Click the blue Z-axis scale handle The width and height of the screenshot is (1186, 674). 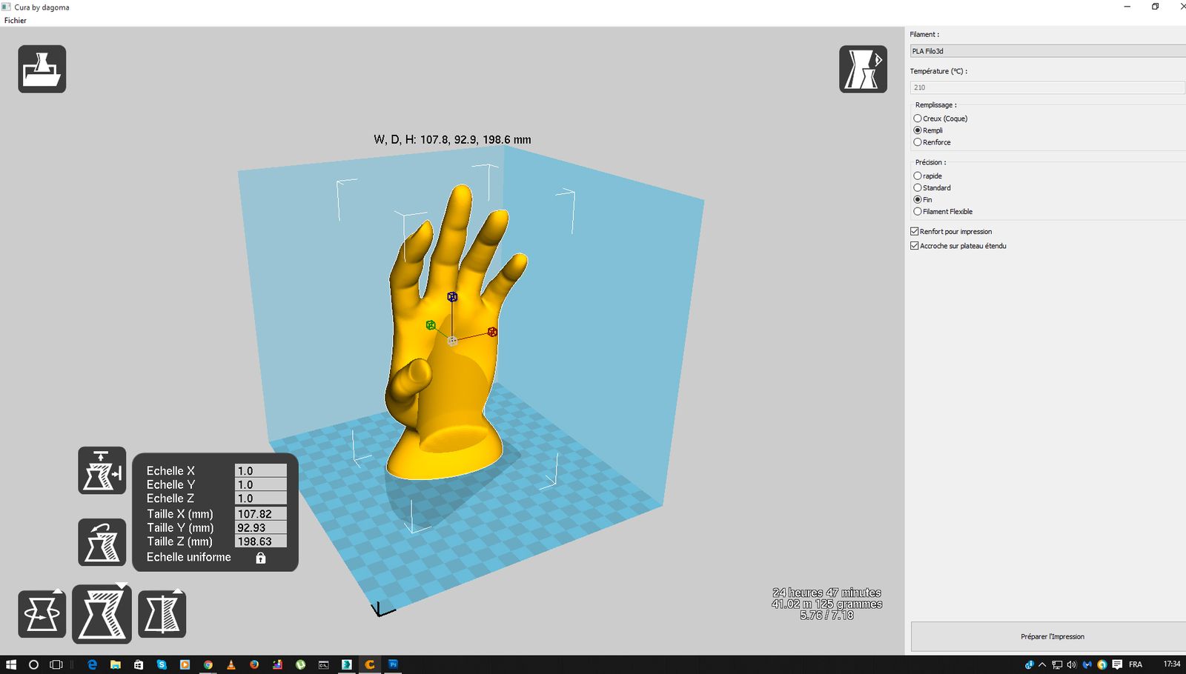(x=452, y=297)
